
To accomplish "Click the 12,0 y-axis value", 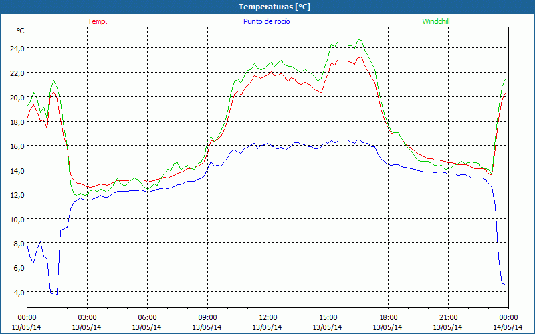I will pos(17,195).
